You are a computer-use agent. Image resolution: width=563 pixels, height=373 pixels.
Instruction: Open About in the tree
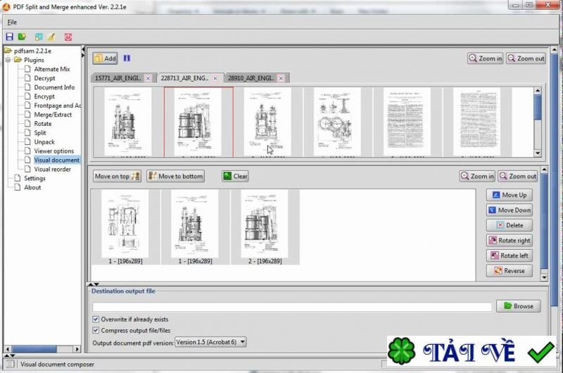(32, 187)
